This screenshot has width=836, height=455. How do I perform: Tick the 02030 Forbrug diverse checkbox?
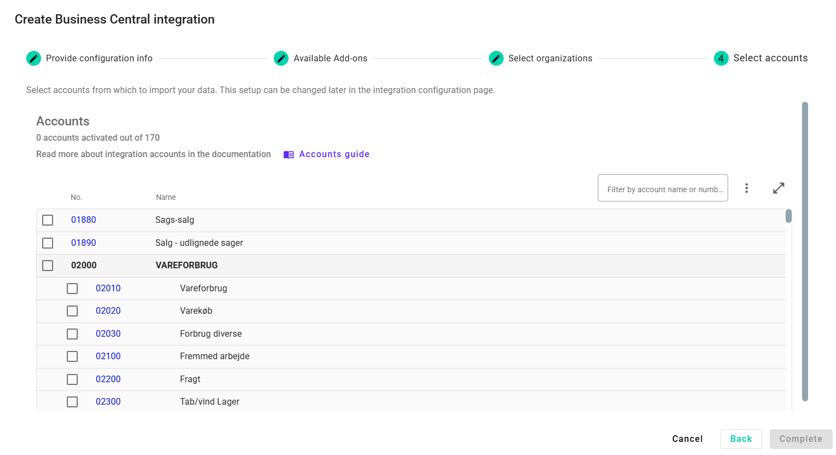pos(72,333)
